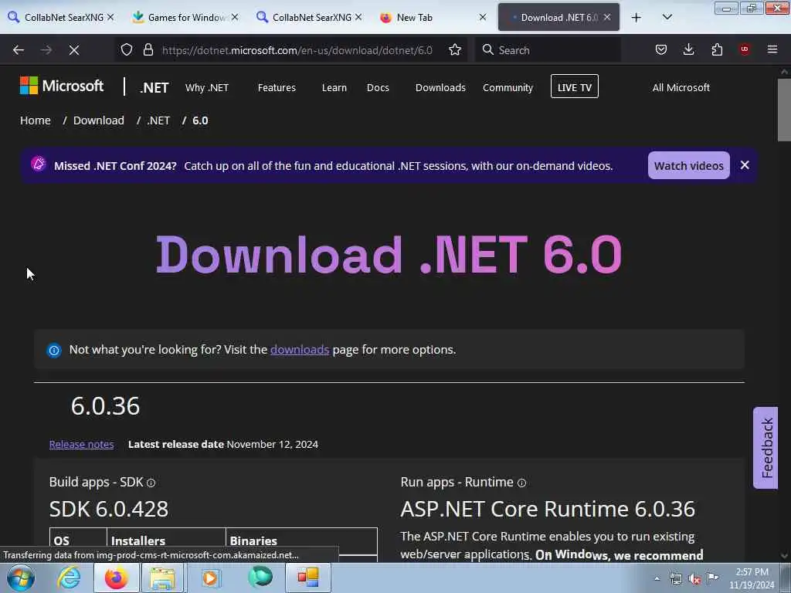The width and height of the screenshot is (791, 593).
Task: Click the .NET brand link
Action: (x=154, y=88)
